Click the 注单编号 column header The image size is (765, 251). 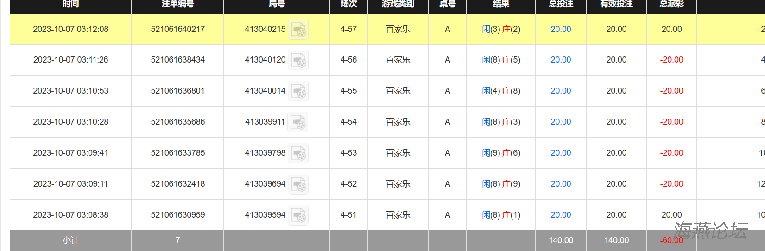tap(178, 4)
